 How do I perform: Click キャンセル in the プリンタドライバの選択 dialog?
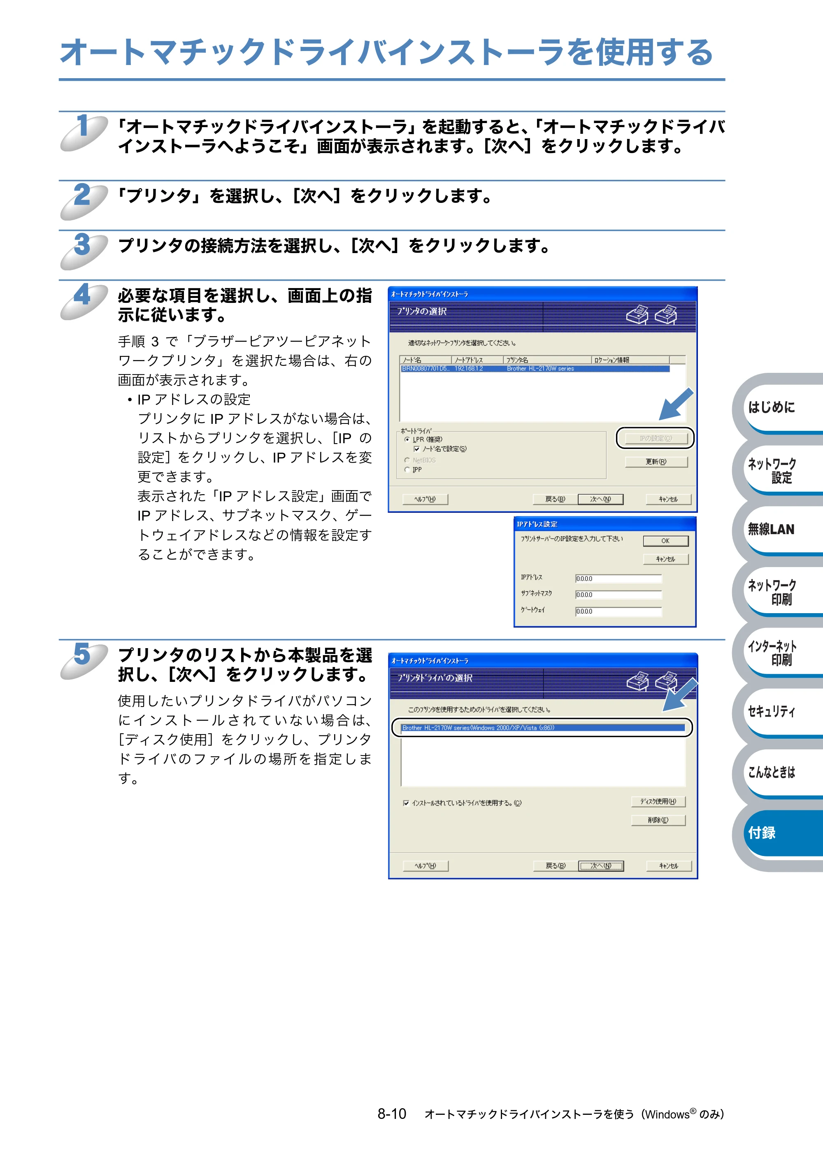point(669,866)
